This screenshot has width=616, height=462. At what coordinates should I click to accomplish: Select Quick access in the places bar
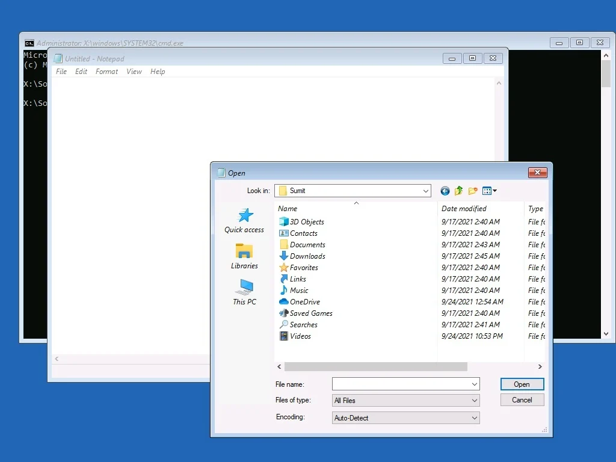tap(244, 221)
